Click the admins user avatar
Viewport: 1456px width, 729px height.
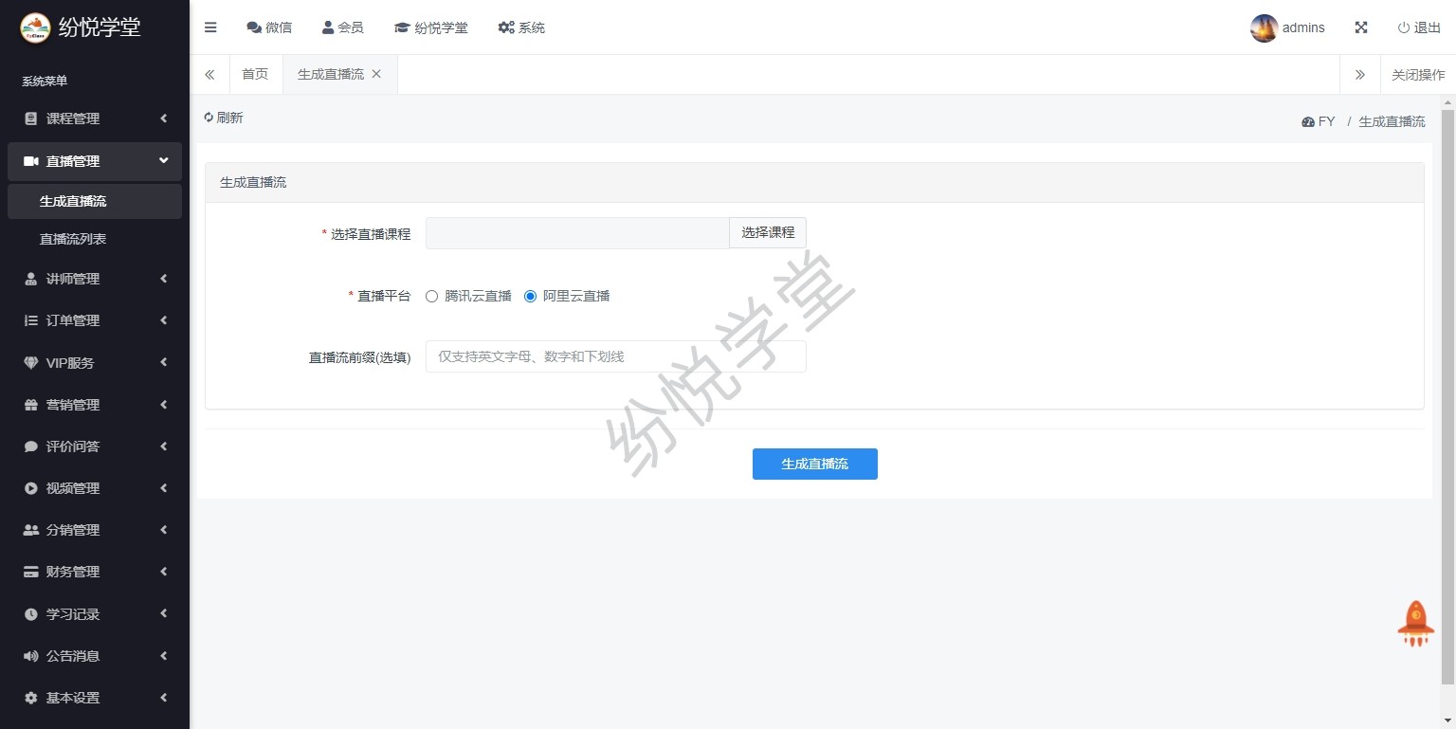(1264, 28)
